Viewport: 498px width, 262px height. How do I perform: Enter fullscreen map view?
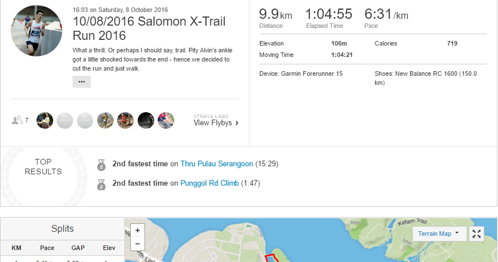[x=477, y=234]
